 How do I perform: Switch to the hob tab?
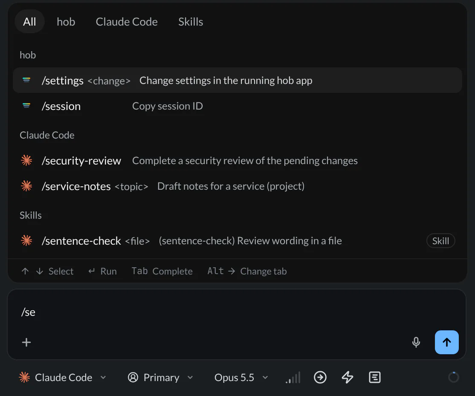[66, 22]
